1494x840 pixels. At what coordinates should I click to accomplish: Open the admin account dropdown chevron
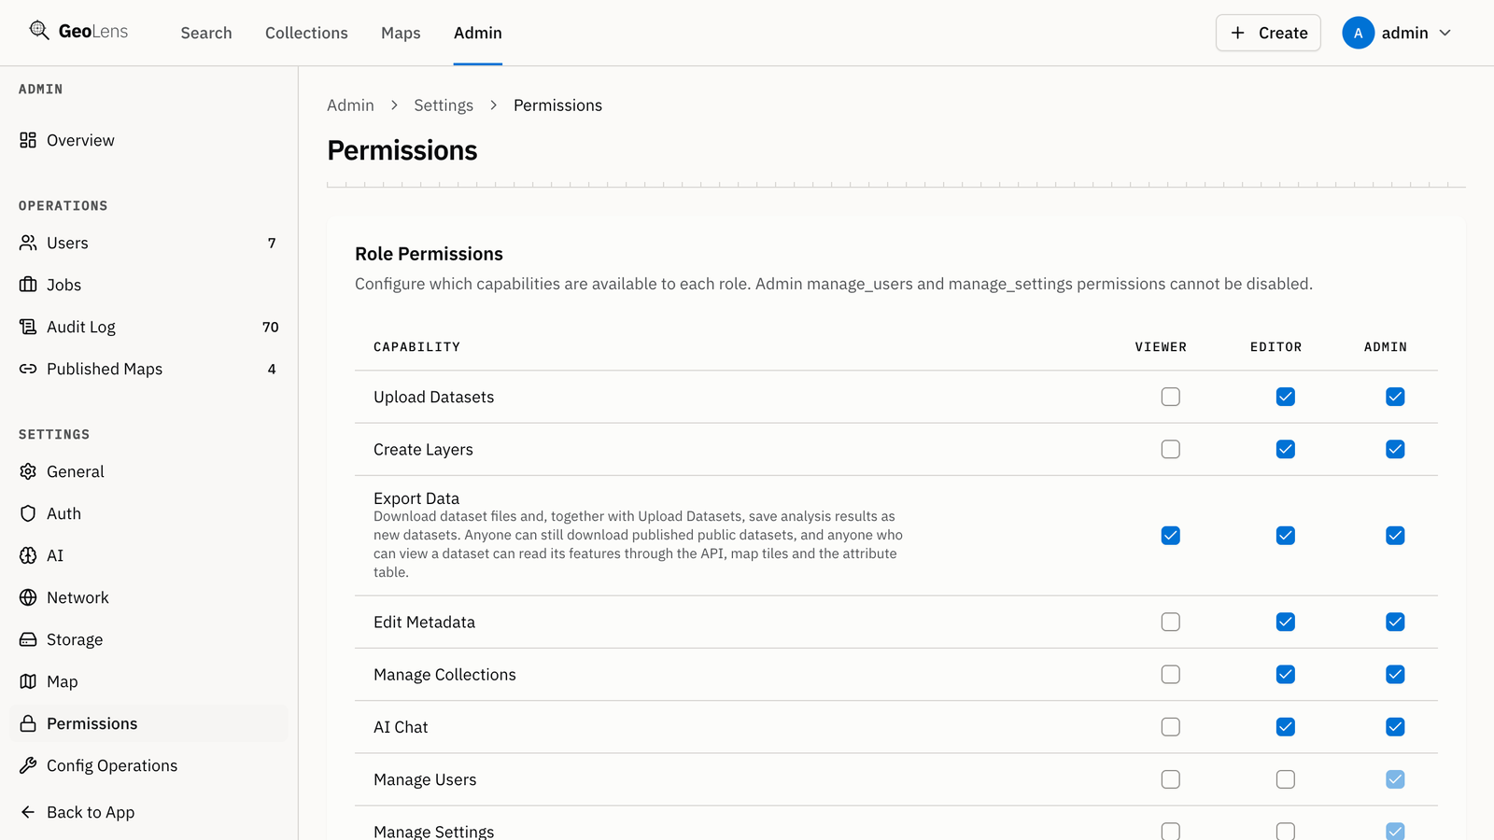click(x=1445, y=33)
